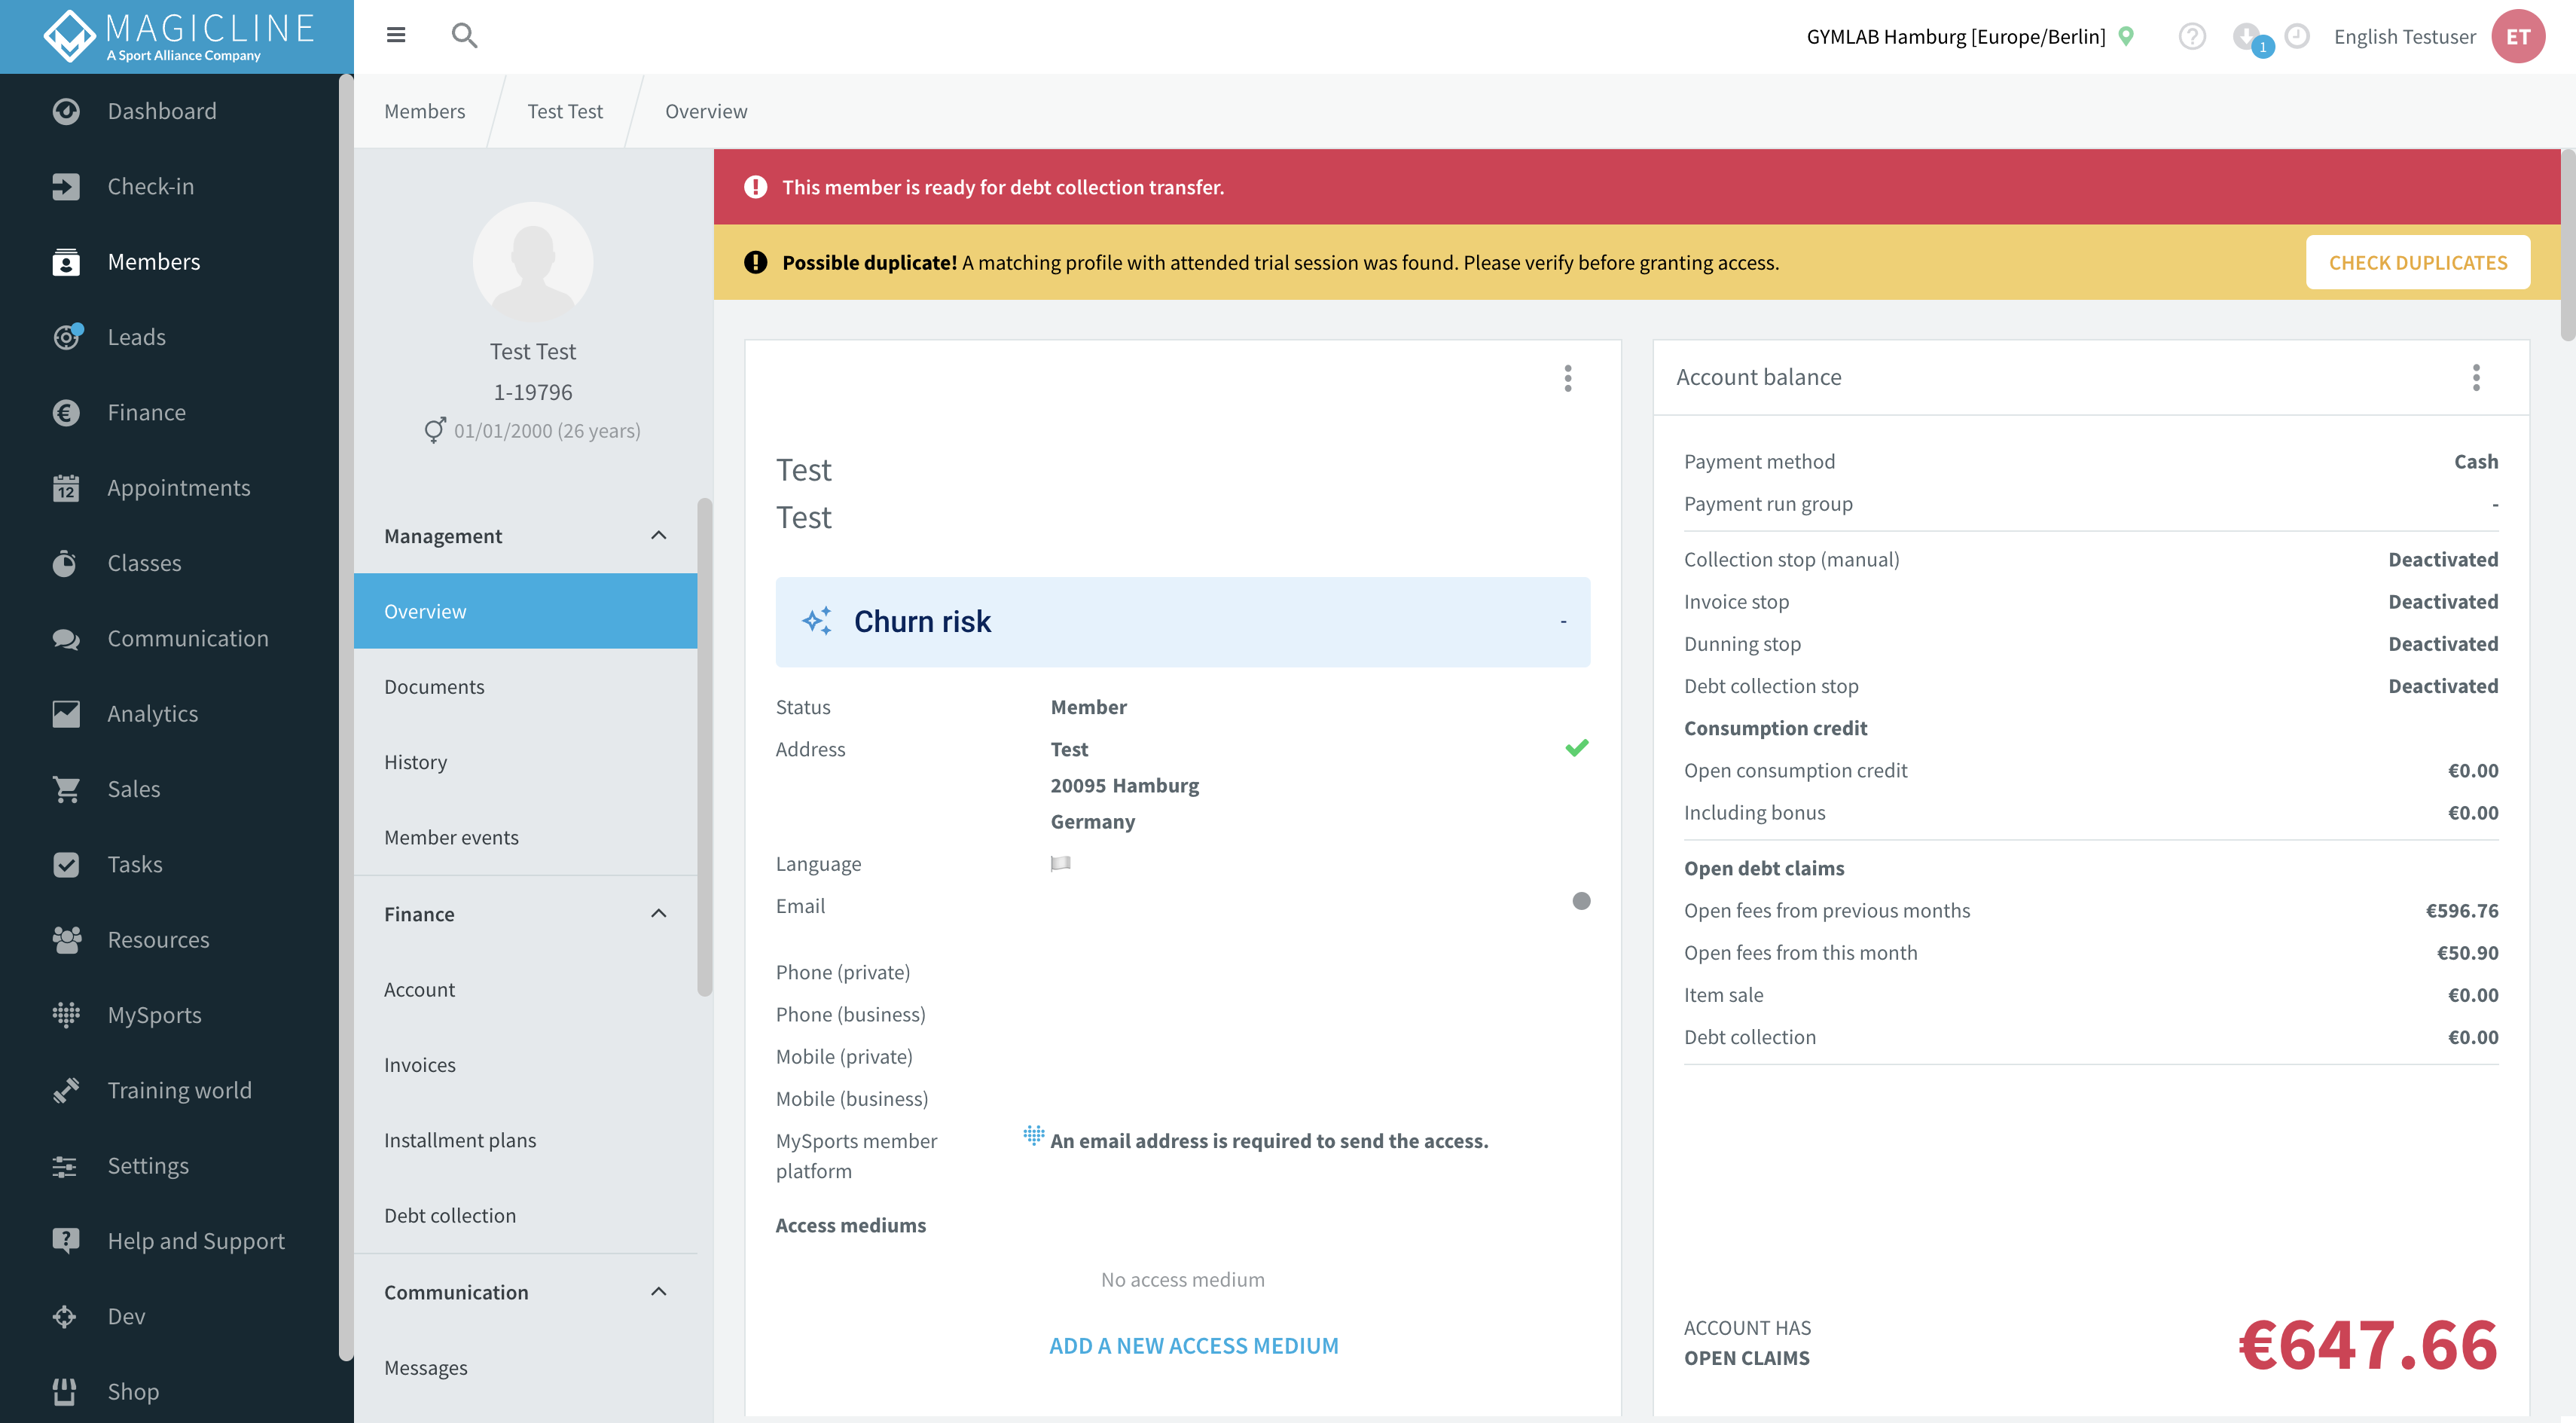This screenshot has width=2576, height=1423.
Task: Click the Finance euro icon
Action: [66, 412]
